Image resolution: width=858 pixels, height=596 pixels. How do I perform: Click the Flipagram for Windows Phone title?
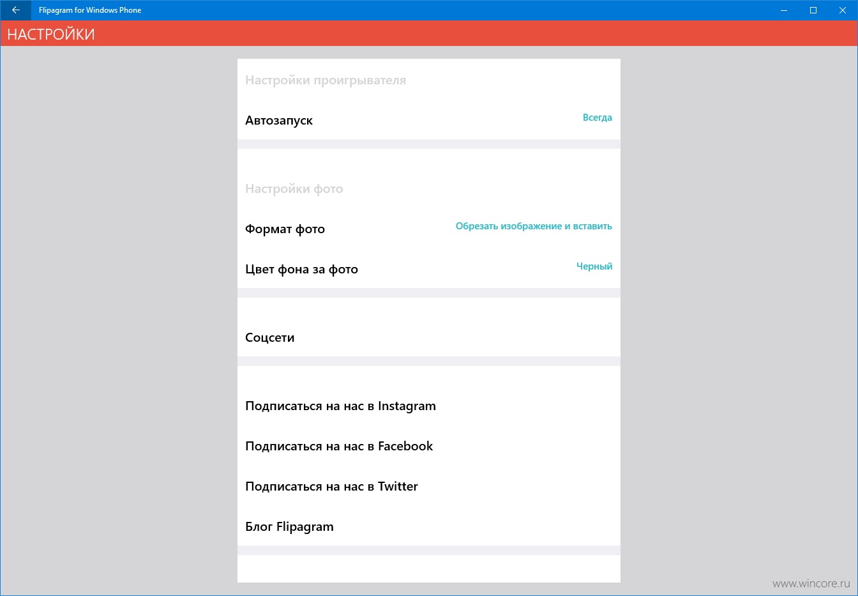tap(90, 10)
